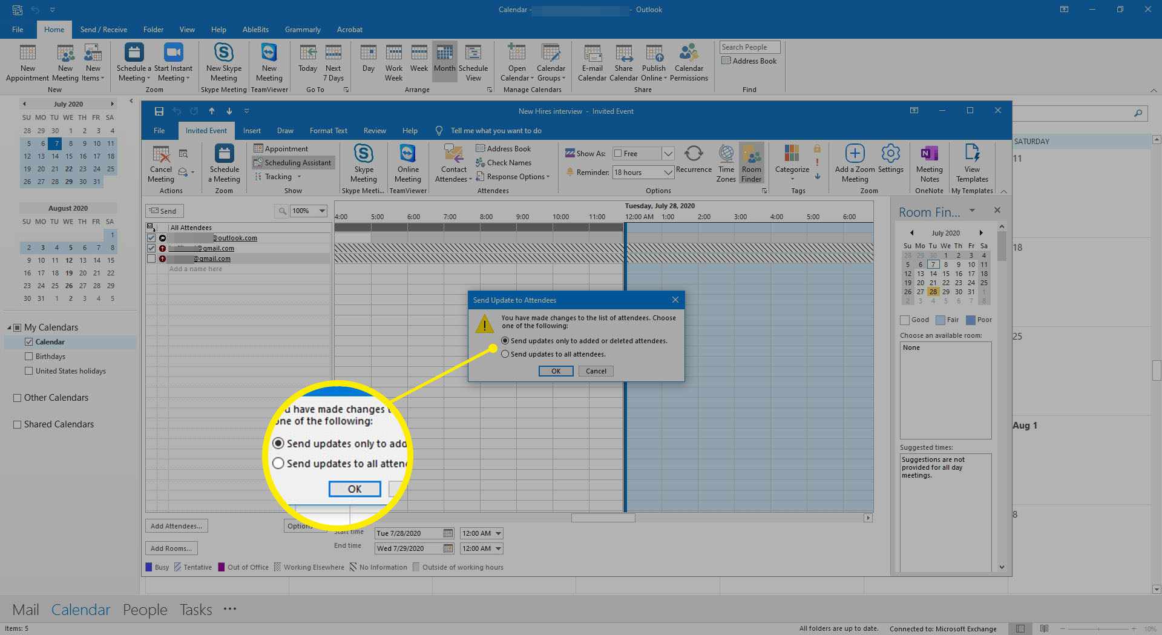Expand Tracking dropdown in Show group
Screen dimensions: 1162x635
(x=299, y=177)
